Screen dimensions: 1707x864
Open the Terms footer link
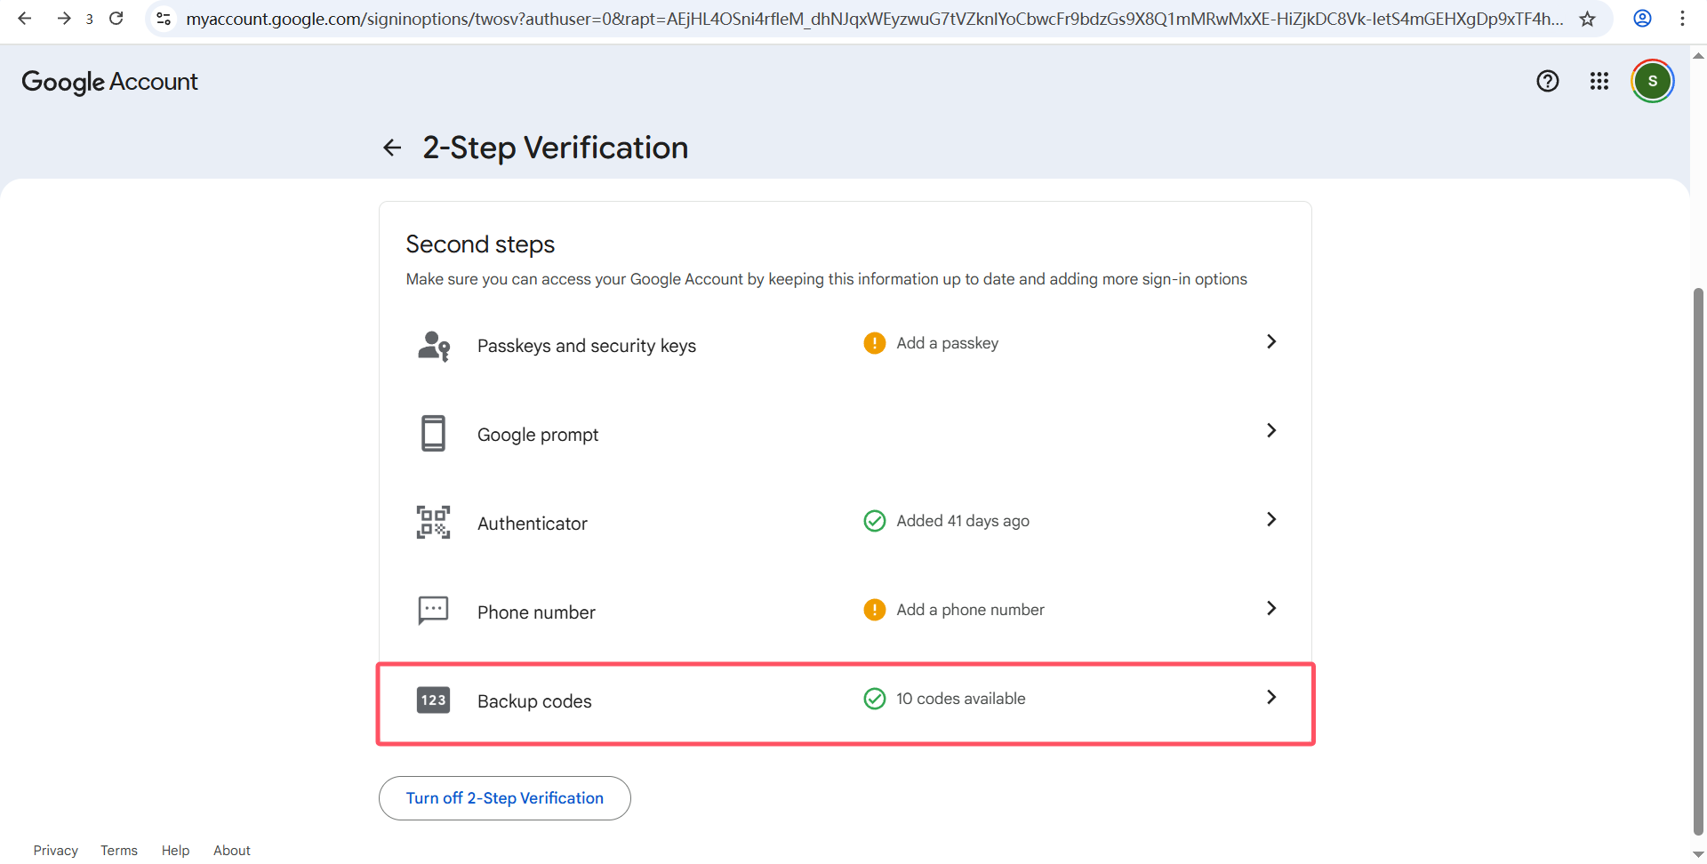[118, 851]
